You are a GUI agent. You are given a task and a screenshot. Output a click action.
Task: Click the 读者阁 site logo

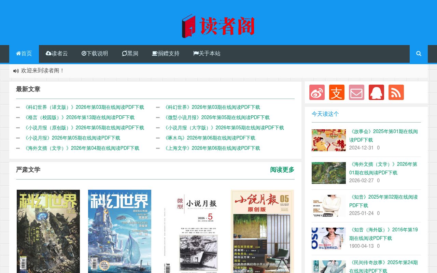pos(218,26)
